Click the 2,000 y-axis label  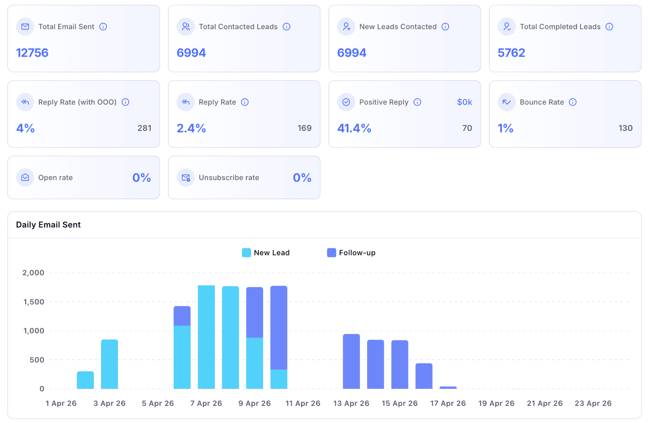pyautogui.click(x=33, y=273)
